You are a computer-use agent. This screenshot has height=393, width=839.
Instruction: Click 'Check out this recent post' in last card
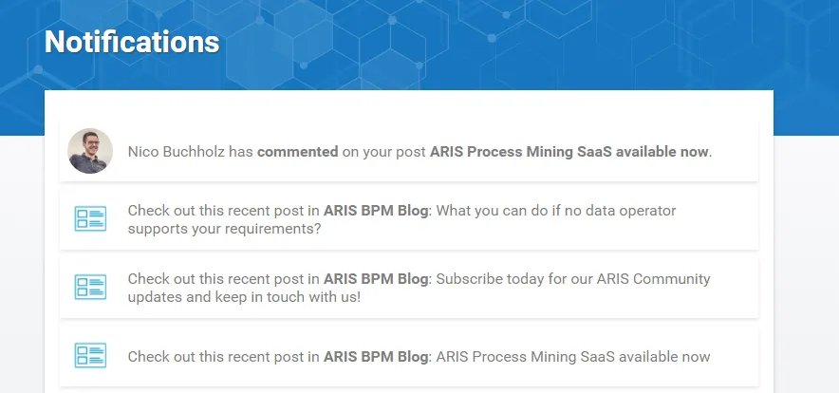coord(217,357)
